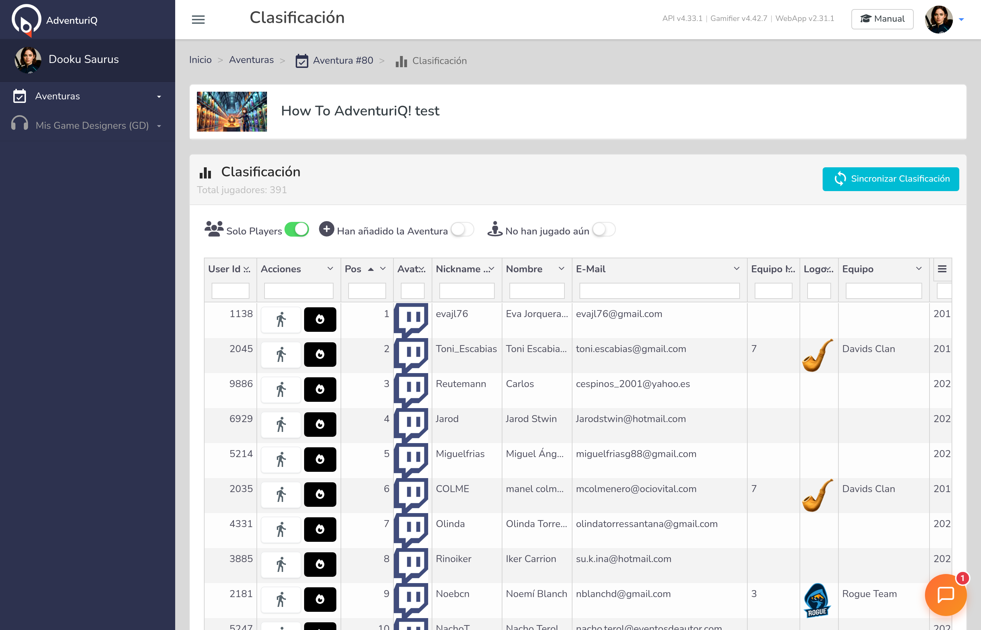Image resolution: width=981 pixels, height=630 pixels.
Task: Click the walking person action for Miguelfrias
Action: point(281,460)
